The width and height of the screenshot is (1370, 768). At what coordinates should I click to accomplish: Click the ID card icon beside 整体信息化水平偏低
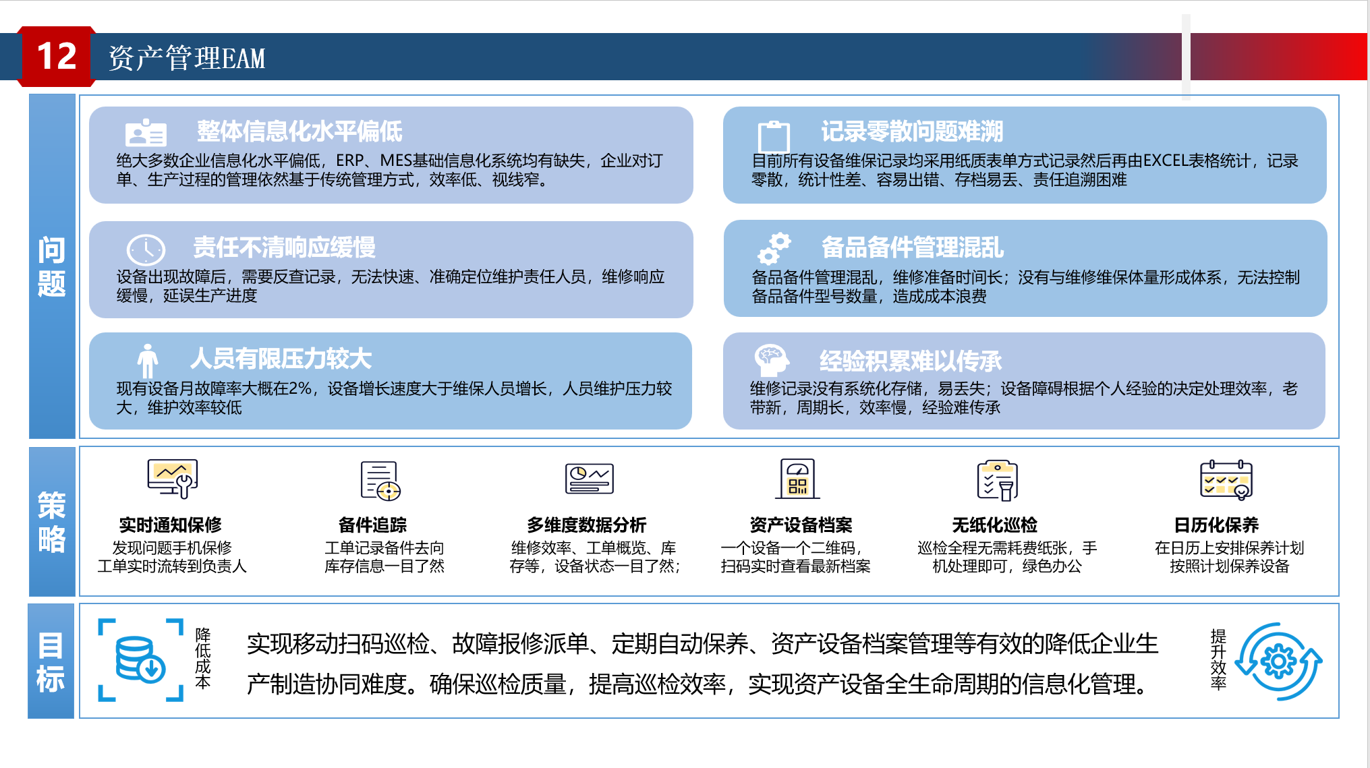pos(146,133)
